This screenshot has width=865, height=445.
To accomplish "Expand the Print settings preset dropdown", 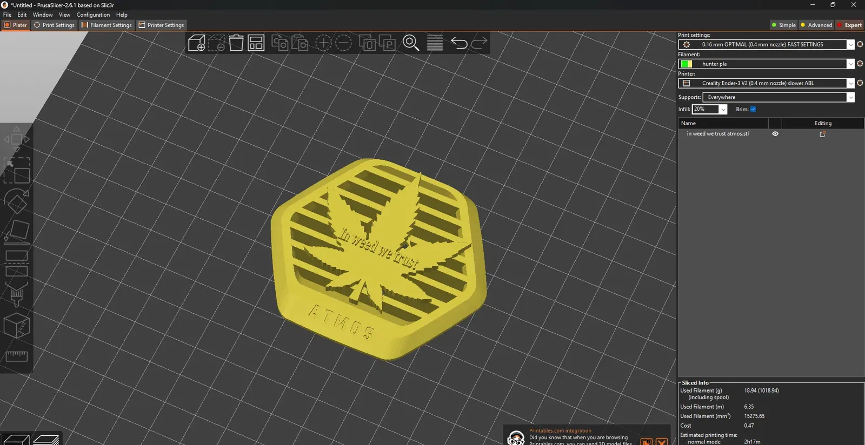I will click(x=850, y=44).
